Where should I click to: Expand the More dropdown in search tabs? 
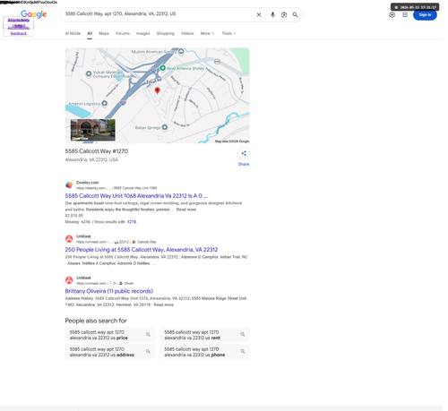coord(207,33)
